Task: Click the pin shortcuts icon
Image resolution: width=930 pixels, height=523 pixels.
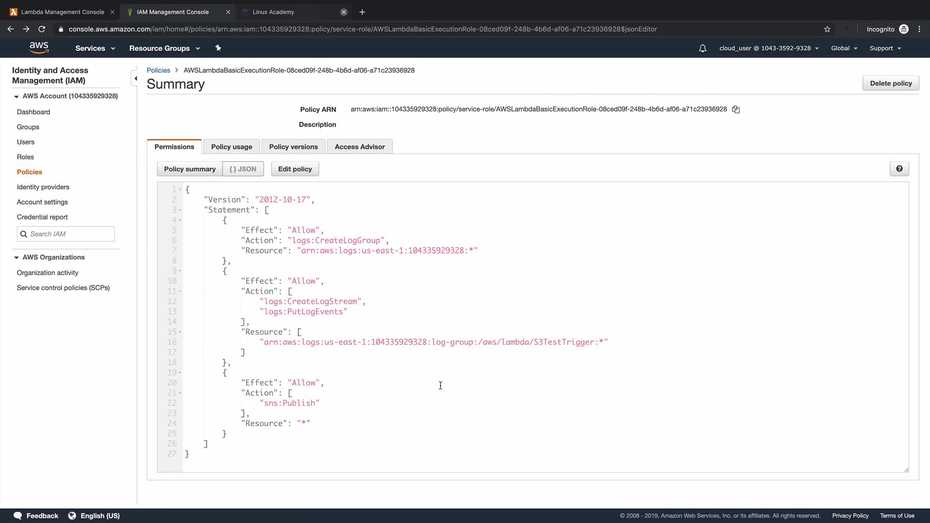Action: pyautogui.click(x=218, y=48)
